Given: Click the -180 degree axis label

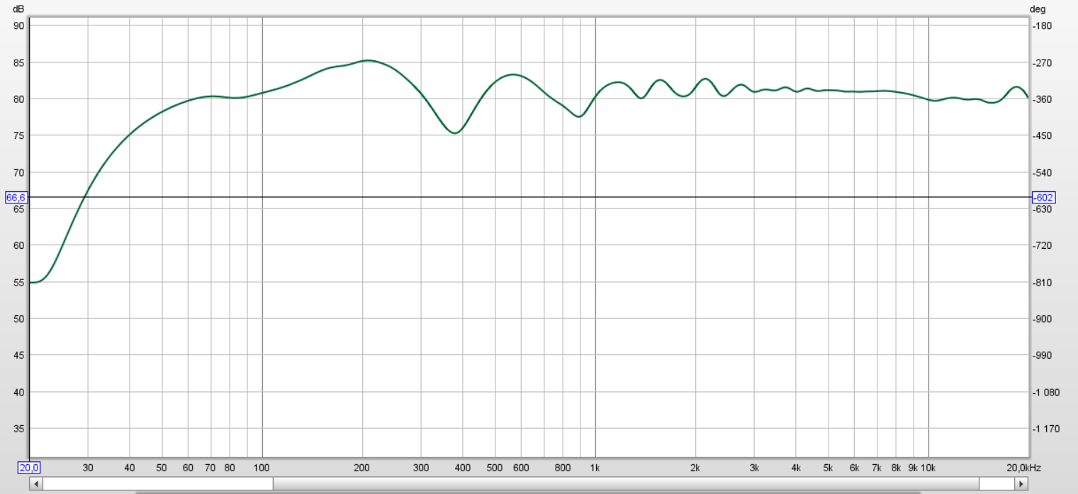Looking at the screenshot, I should click(x=1043, y=26).
